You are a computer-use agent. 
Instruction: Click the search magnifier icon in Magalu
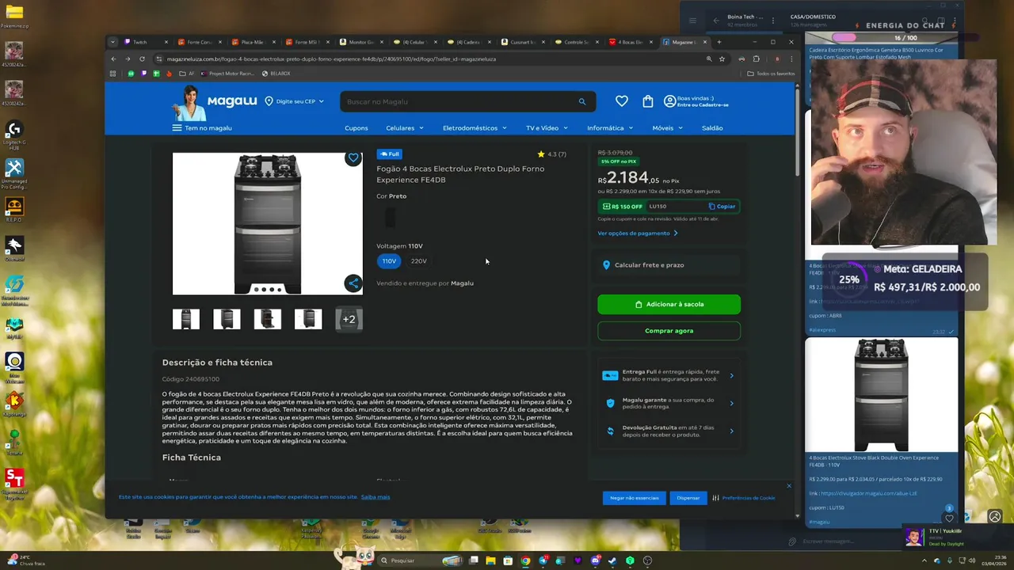[582, 101]
